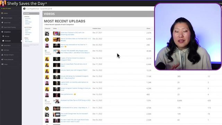
Task: Select the Scorecard sidebar icon
Action: coord(3,41)
